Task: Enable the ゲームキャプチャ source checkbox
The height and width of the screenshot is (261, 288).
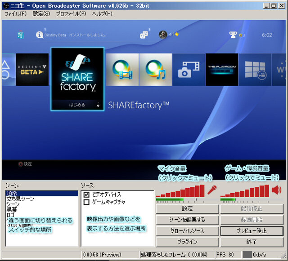Action: point(86,202)
